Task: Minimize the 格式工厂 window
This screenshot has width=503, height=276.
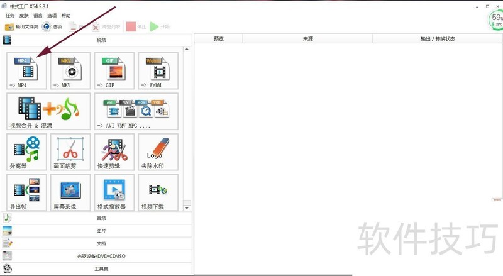Action: pos(477,6)
